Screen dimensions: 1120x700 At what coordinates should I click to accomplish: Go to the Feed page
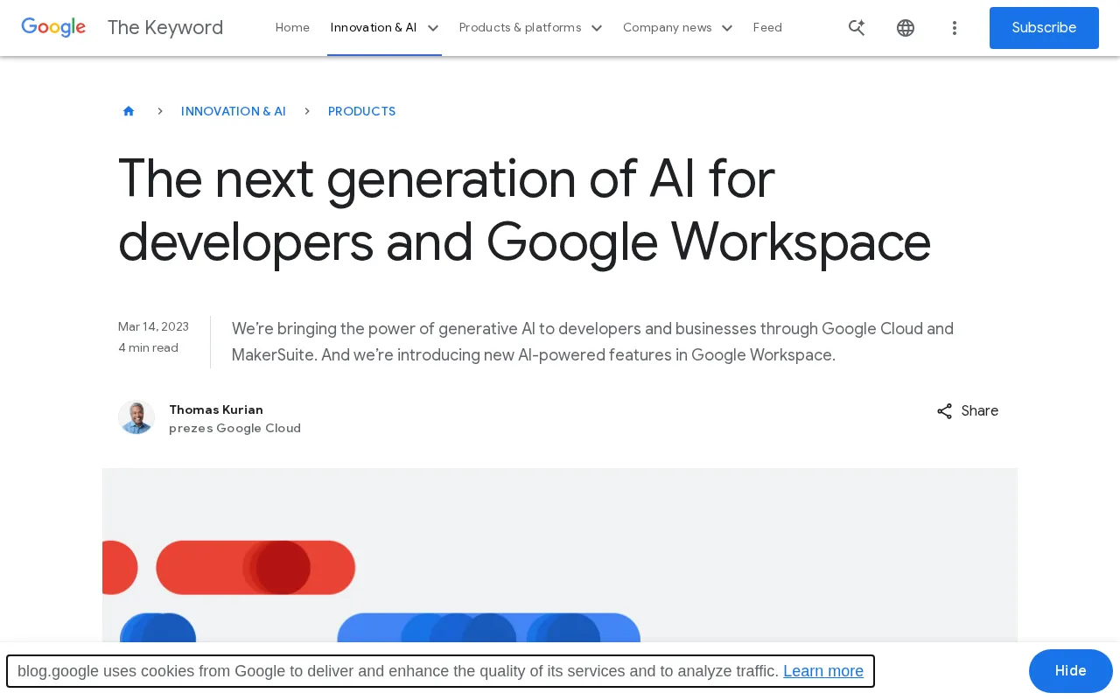click(x=767, y=27)
